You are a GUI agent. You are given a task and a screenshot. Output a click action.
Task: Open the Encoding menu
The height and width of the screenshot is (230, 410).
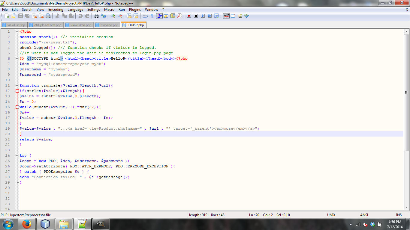click(x=56, y=10)
